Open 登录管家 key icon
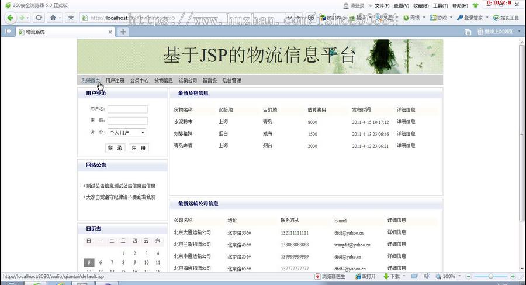The image size is (526, 285). pyautogui.click(x=470, y=18)
